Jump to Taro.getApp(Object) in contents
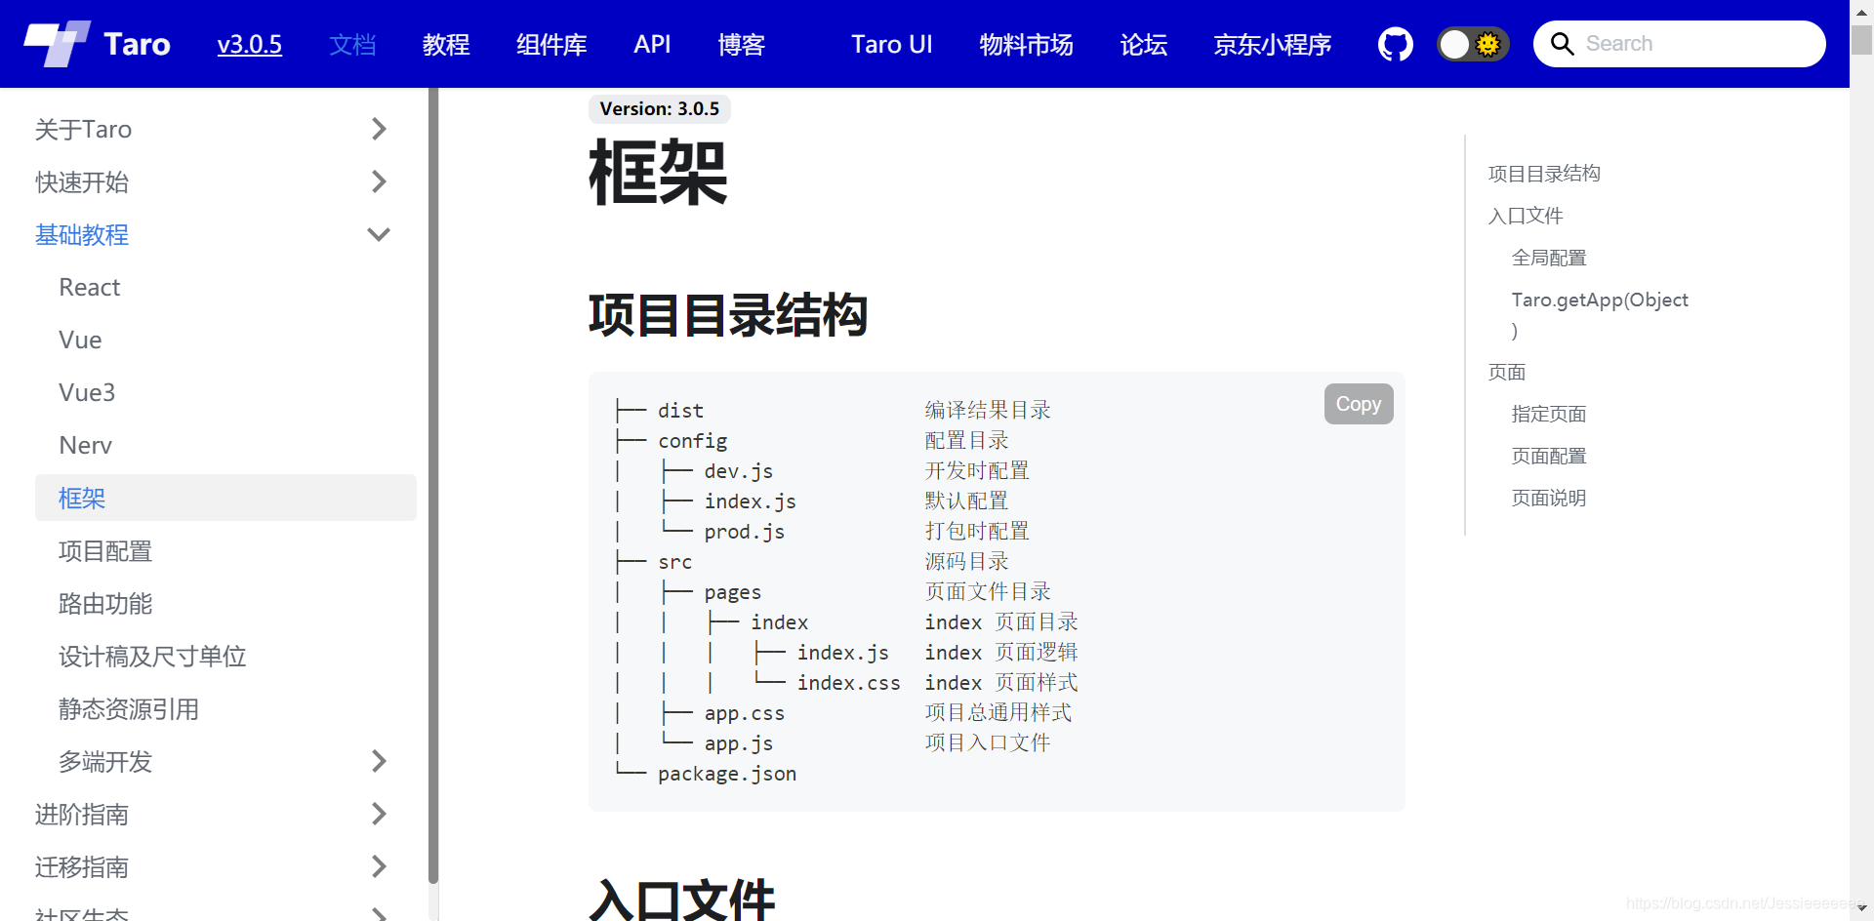The width and height of the screenshot is (1874, 921). coord(1600,314)
